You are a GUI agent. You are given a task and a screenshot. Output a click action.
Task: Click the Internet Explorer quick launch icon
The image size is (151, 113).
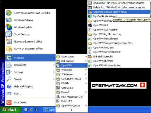(31, 110)
